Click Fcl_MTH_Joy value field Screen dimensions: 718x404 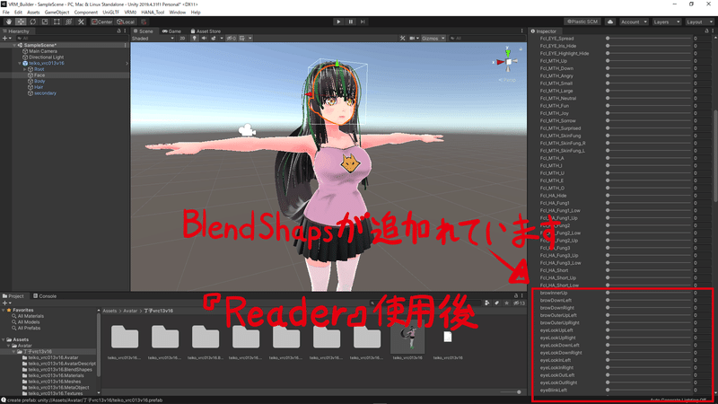(702, 113)
